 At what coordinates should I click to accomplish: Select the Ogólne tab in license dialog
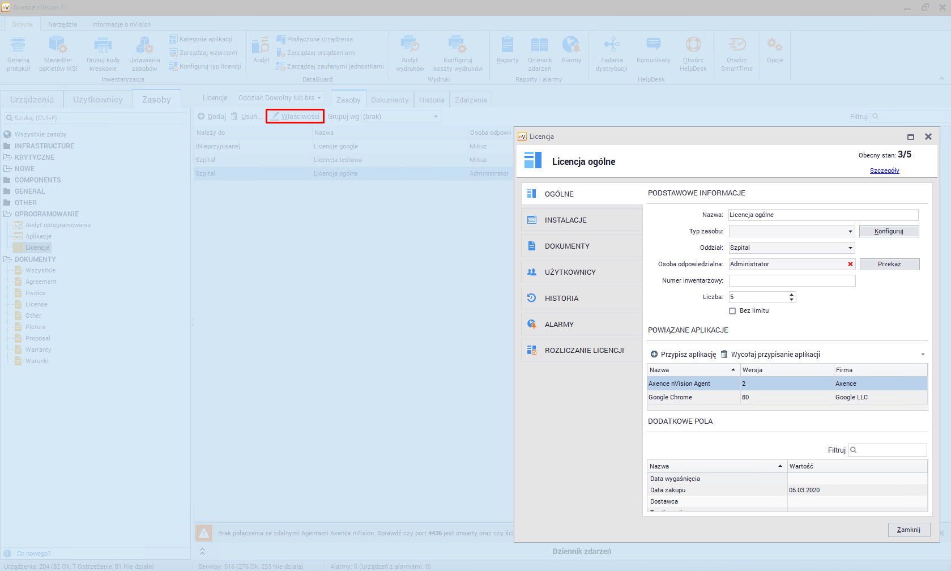tap(559, 194)
